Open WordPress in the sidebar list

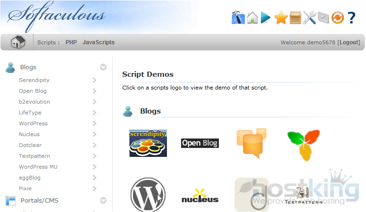pos(33,123)
